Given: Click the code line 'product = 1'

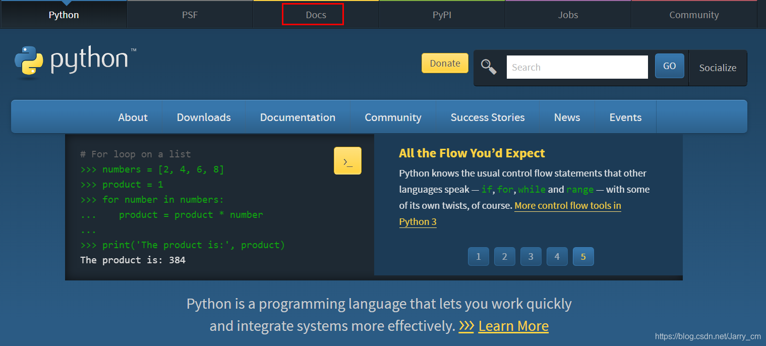Looking at the screenshot, I should pos(133,184).
